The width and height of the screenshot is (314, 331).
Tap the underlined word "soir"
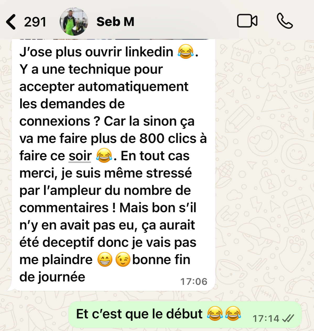pos(80,156)
